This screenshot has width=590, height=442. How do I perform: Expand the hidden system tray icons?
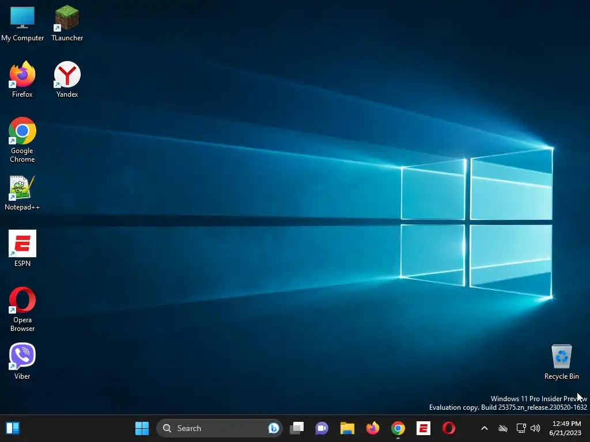[484, 428]
